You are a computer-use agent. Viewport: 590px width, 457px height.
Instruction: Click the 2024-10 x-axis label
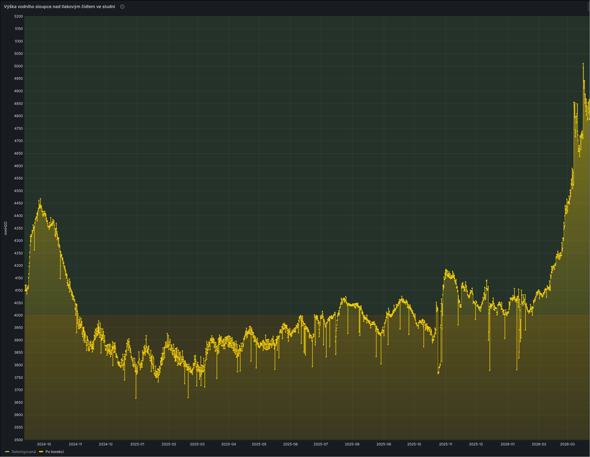pos(44,444)
